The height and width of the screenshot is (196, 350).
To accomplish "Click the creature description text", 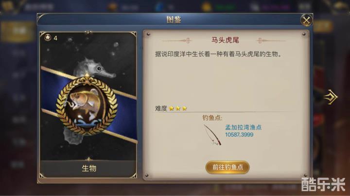I will point(218,54).
